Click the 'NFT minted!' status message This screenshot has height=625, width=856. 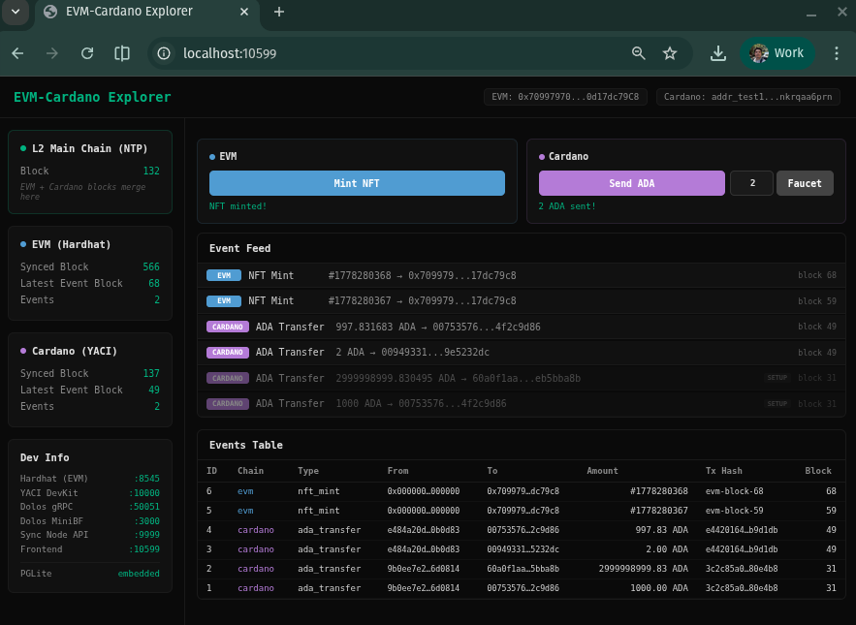tap(238, 206)
